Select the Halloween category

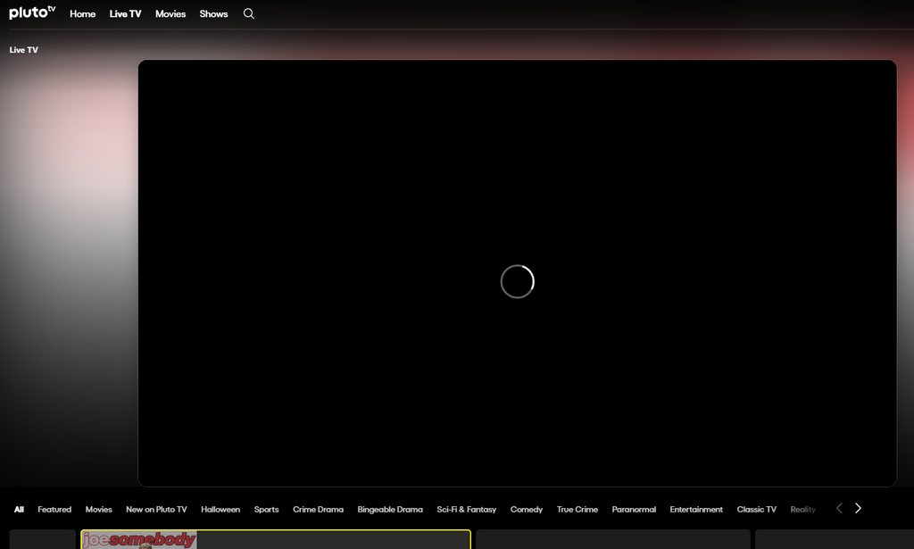(x=220, y=510)
